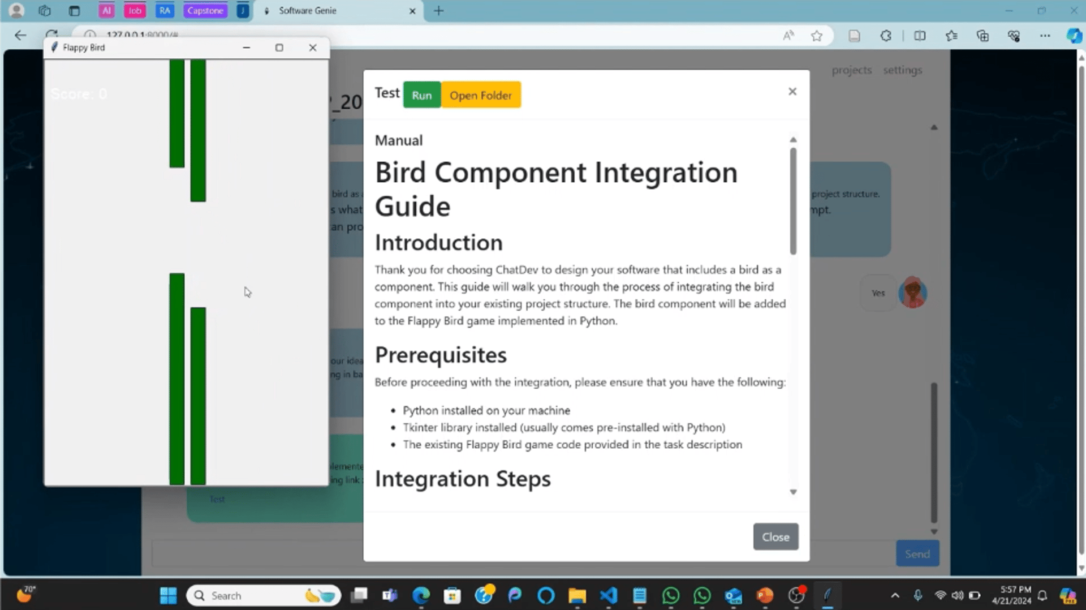Minimize the Flappy Bird window

[x=246, y=48]
